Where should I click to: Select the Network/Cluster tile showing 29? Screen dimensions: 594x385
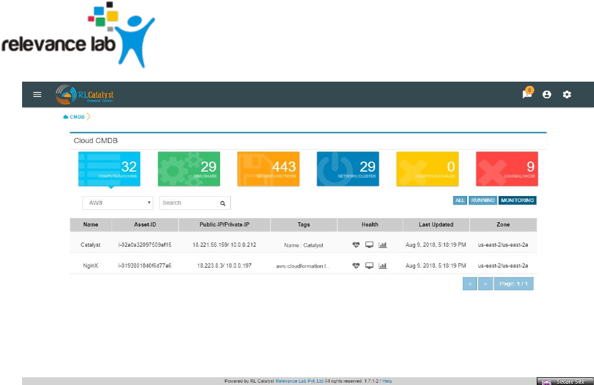[x=348, y=169]
